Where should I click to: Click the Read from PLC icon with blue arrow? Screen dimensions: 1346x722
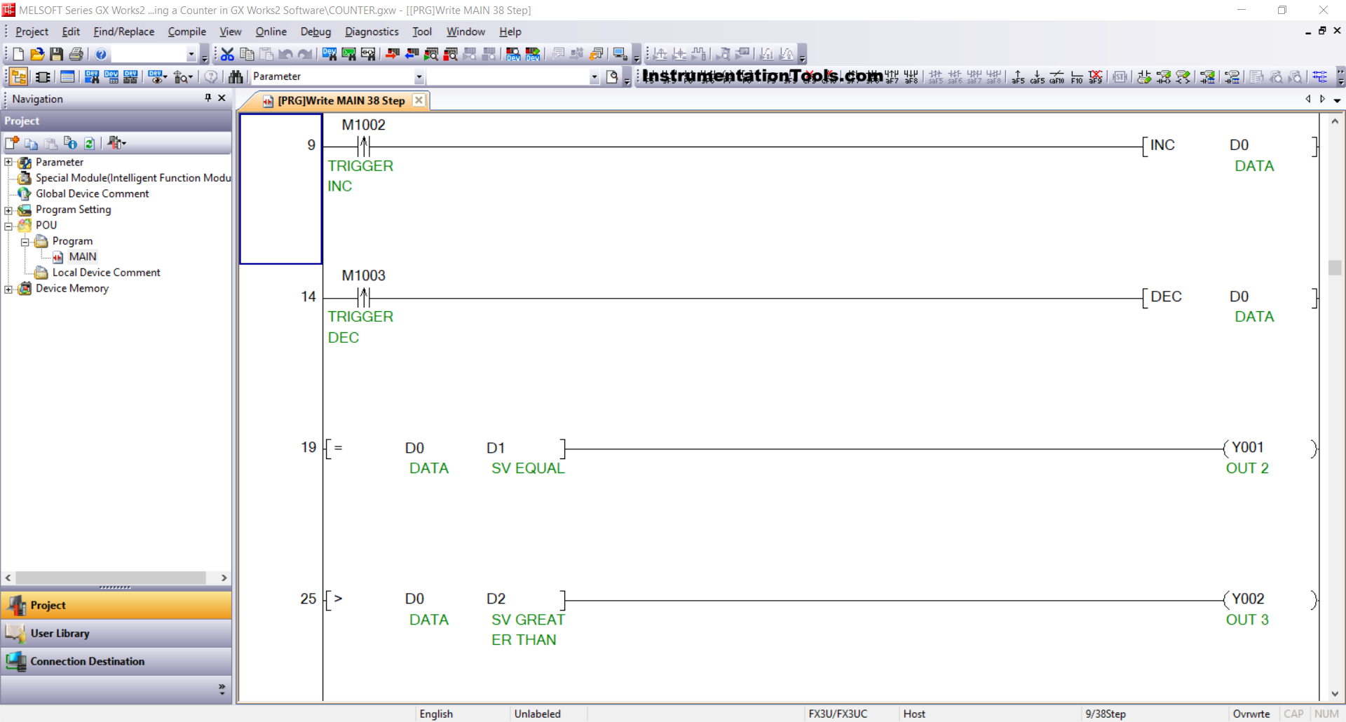click(x=412, y=54)
